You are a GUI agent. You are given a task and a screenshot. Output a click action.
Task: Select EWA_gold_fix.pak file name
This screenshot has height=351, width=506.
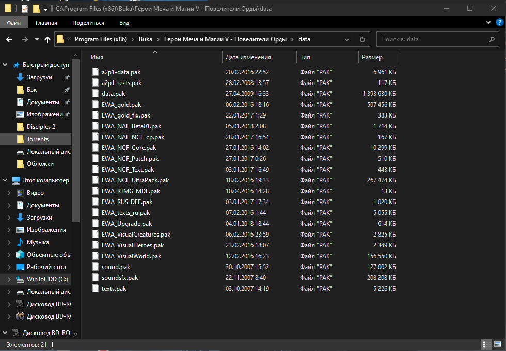click(126, 115)
